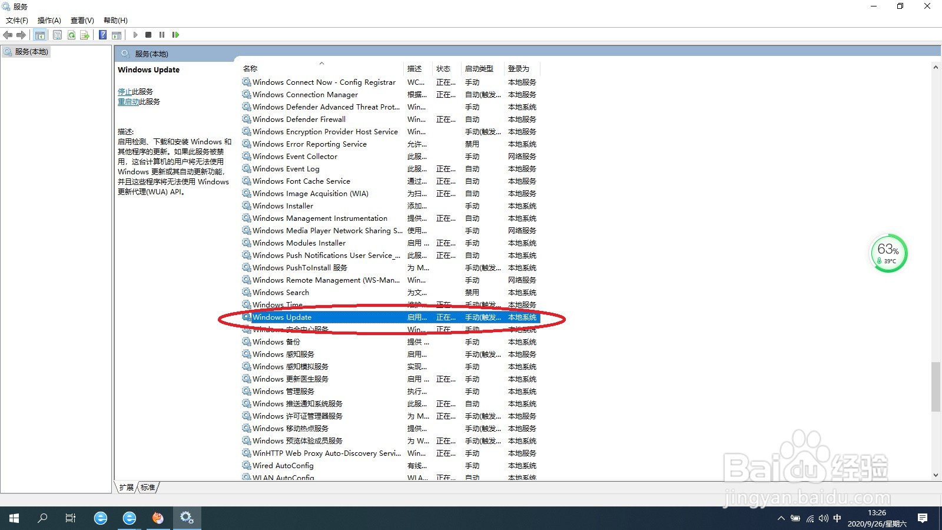Click the Pause Service toolbar icon
The width and height of the screenshot is (942, 530).
coord(162,35)
